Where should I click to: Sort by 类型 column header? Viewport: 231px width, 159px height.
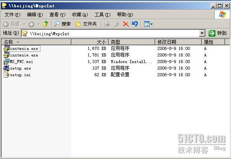tap(132, 42)
